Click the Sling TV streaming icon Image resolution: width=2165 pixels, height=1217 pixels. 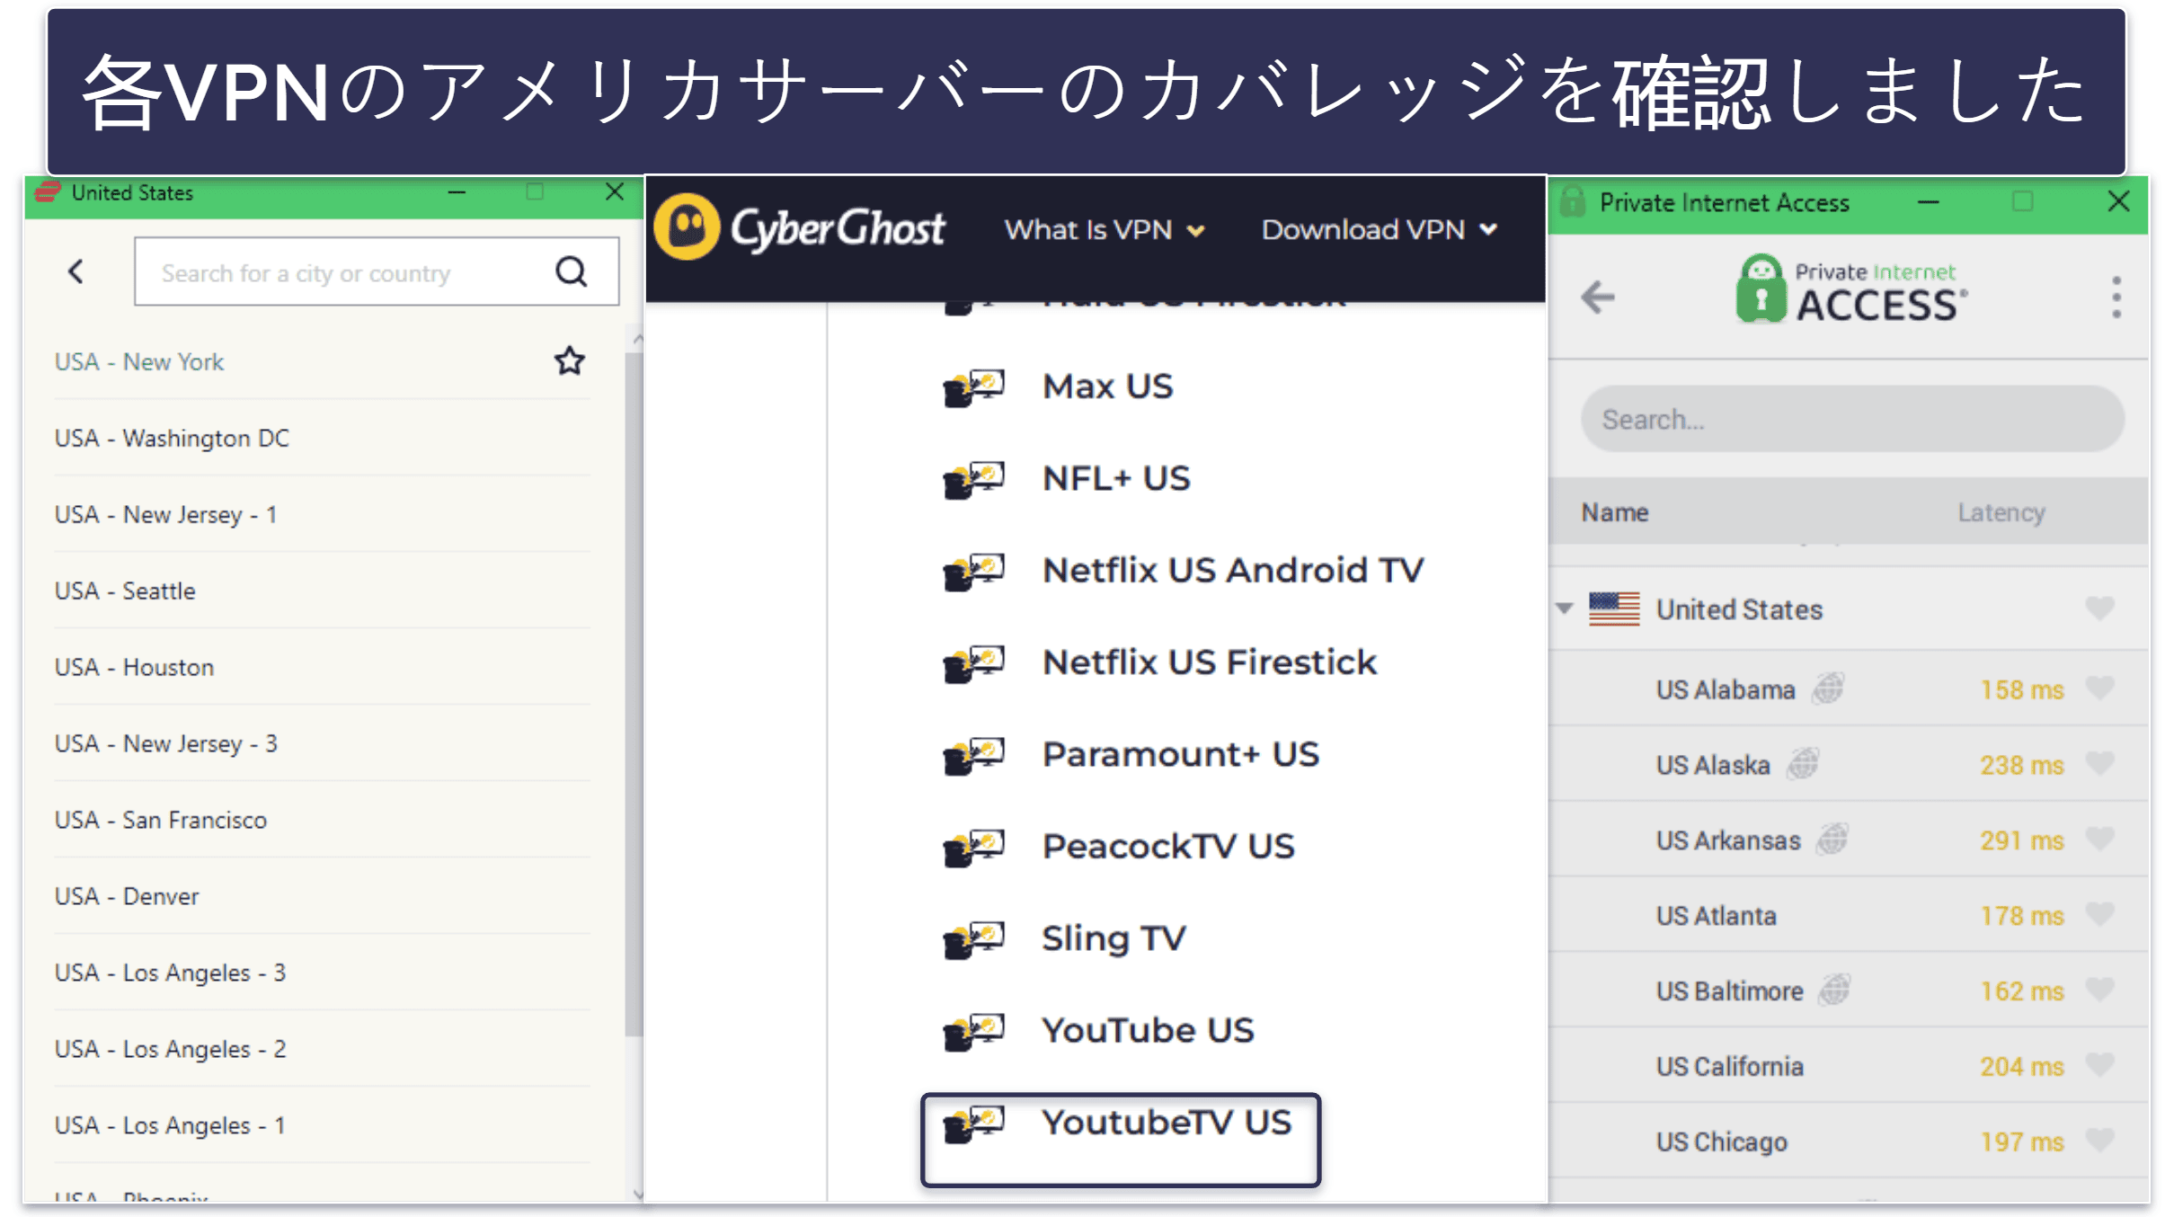click(x=973, y=939)
